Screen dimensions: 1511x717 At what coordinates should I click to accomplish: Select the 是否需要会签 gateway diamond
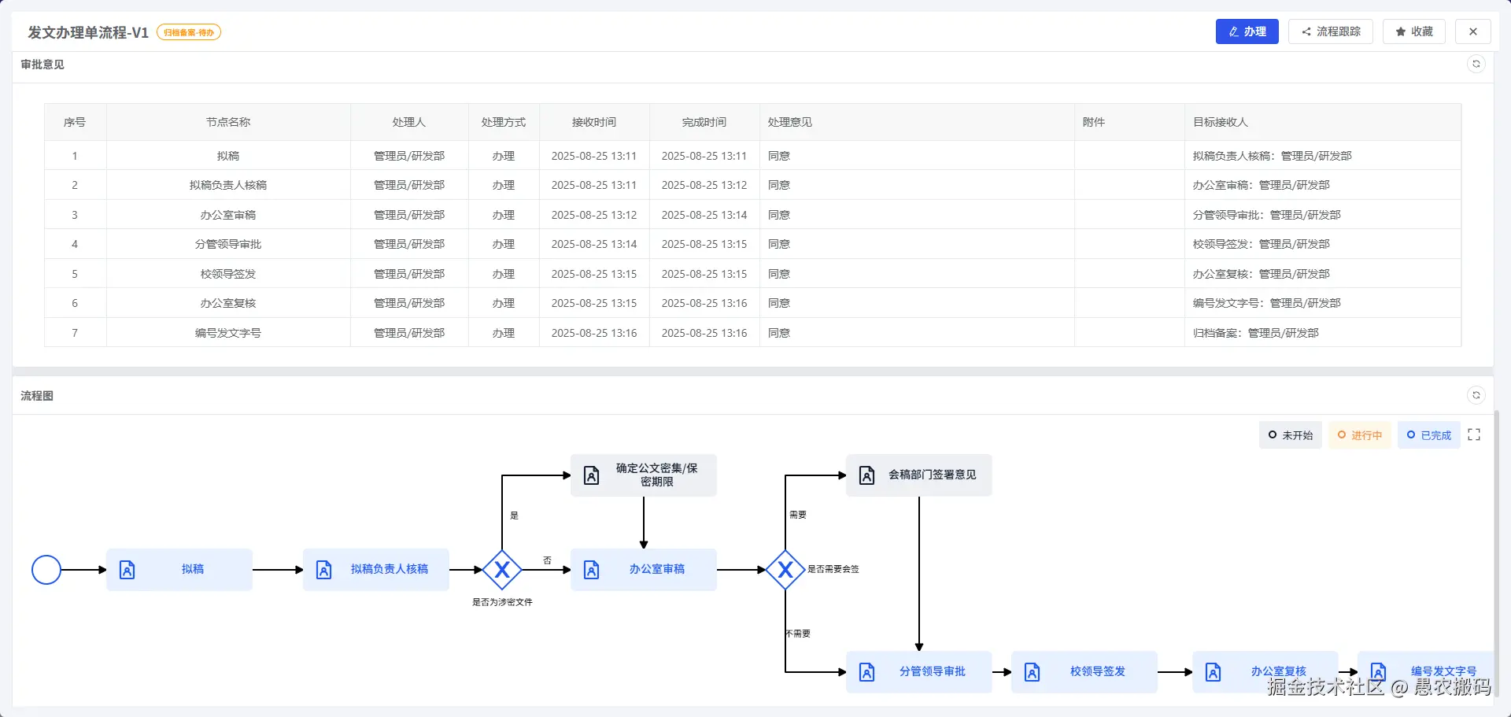(785, 570)
